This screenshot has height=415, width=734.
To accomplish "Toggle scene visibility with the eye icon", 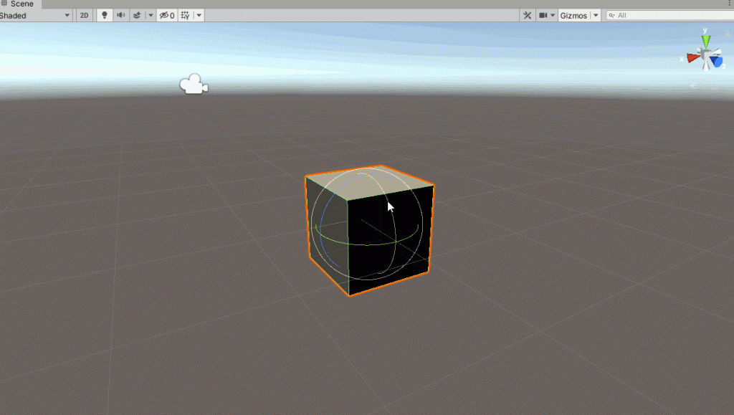I will (x=163, y=15).
